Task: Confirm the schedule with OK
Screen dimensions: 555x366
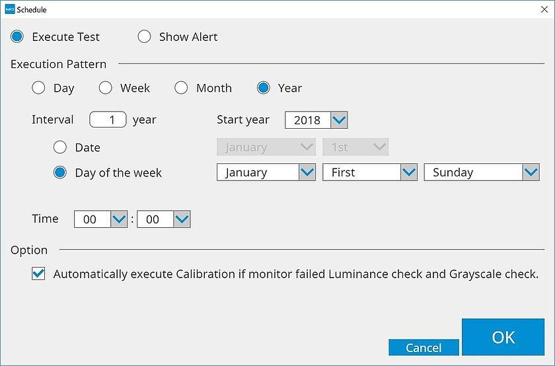Action: (x=503, y=337)
